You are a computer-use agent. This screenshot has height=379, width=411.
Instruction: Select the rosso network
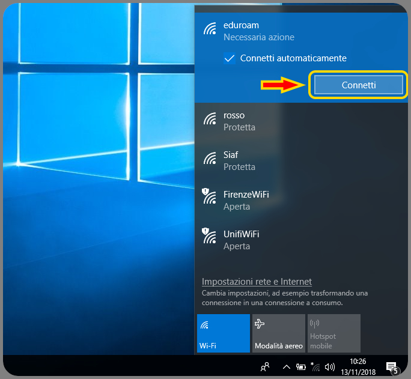(301, 121)
